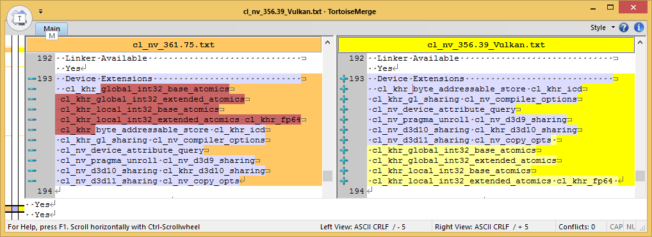Click the right pane scroll up arrow
The width and height of the screenshot is (652, 237).
coord(640,43)
